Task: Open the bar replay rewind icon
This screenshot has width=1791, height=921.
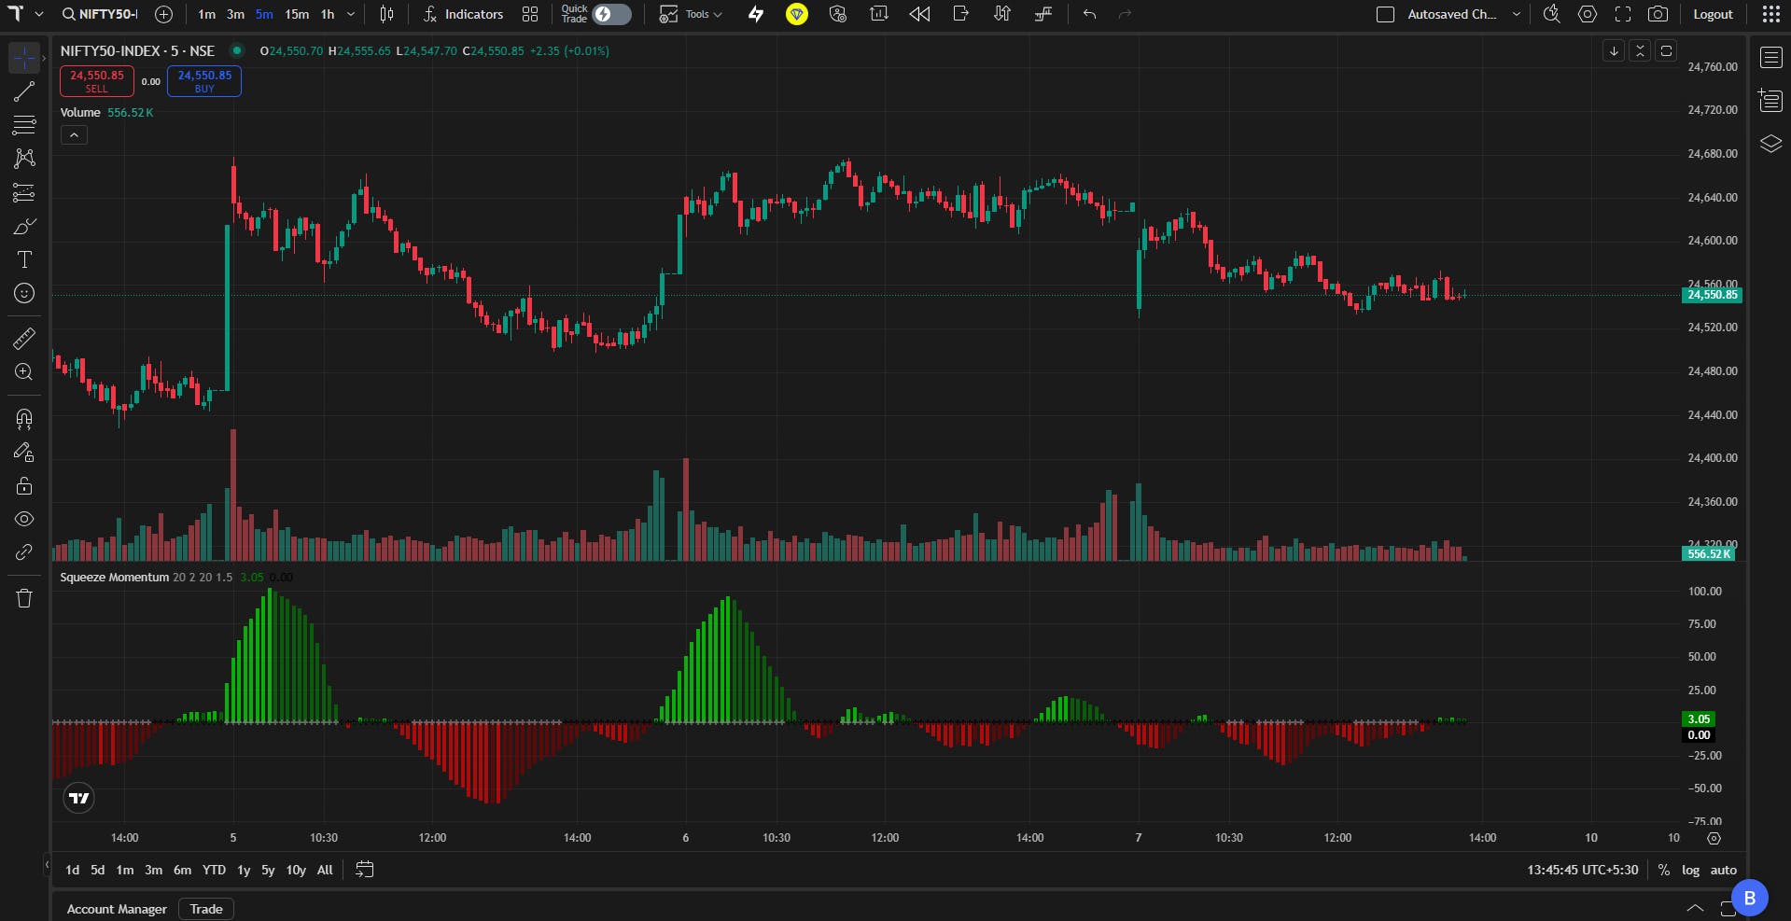Action: coord(919,14)
